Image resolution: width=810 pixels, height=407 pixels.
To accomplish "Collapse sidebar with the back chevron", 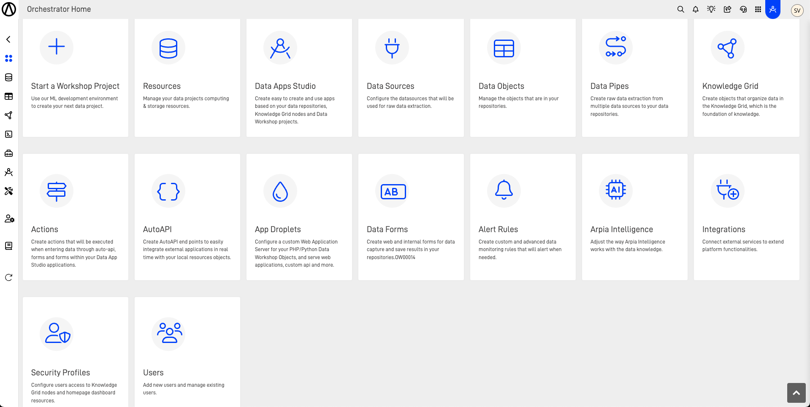I will [8, 39].
